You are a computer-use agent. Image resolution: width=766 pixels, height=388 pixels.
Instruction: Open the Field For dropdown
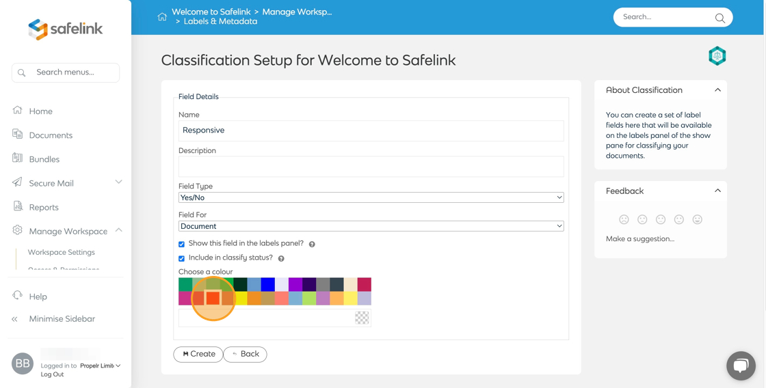click(371, 226)
